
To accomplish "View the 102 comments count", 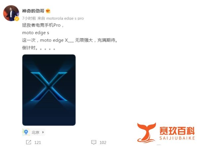I will coord(103,143).
